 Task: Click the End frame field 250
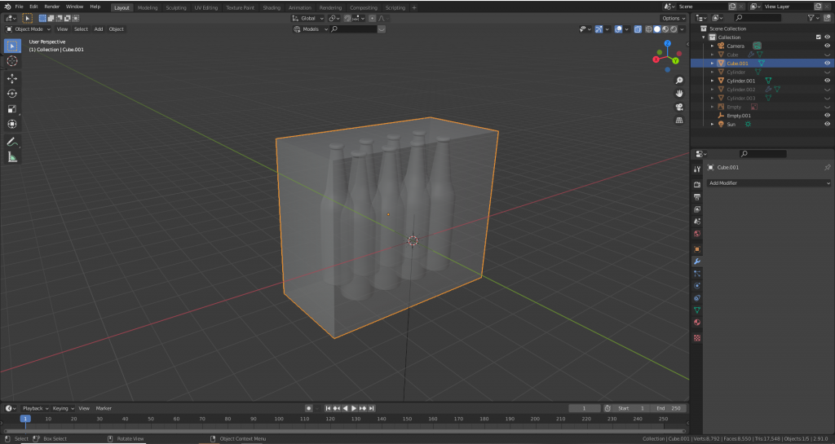(668, 408)
